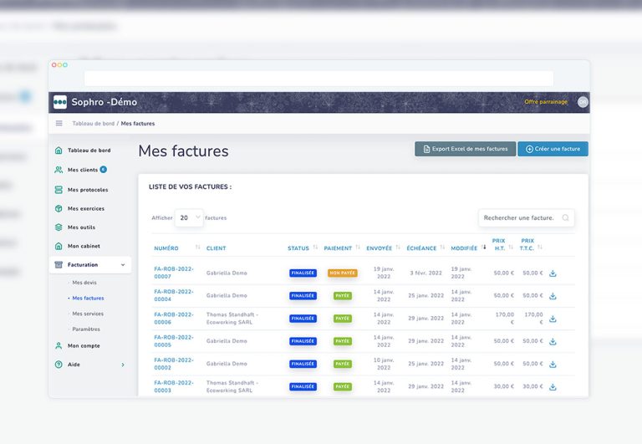The image size is (642, 444).
Task: Download invoice FA-ROB-2022-00007
Action: (x=553, y=273)
